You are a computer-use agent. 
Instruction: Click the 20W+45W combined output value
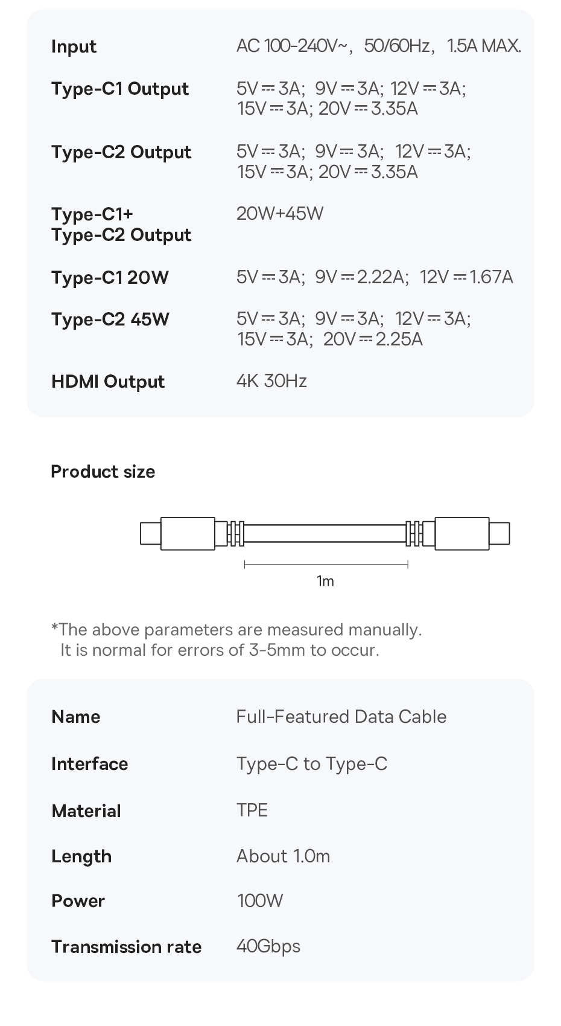coord(280,213)
